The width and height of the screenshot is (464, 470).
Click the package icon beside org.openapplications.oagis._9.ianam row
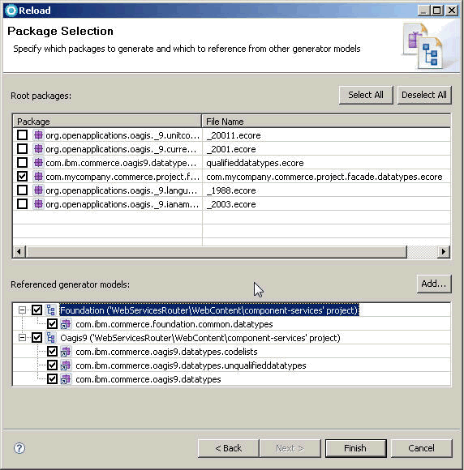point(38,204)
